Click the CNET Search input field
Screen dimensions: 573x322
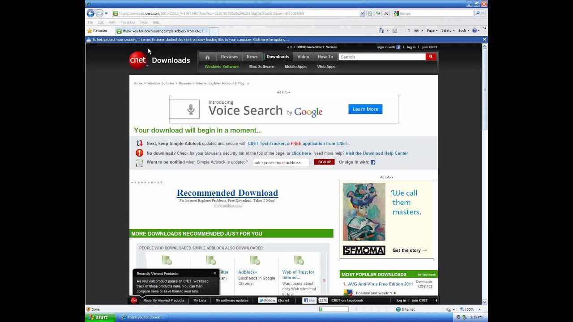(x=382, y=57)
